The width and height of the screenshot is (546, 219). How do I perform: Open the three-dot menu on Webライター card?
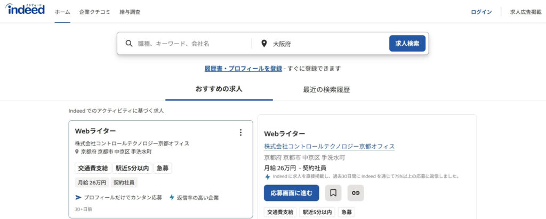tap(240, 132)
